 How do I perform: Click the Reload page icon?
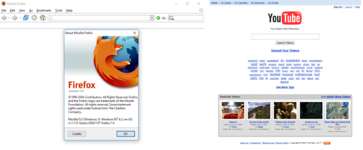(26, 18)
